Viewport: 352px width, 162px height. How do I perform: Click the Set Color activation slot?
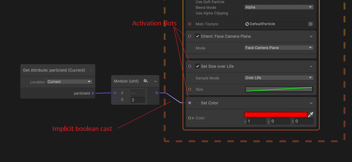coord(190,103)
